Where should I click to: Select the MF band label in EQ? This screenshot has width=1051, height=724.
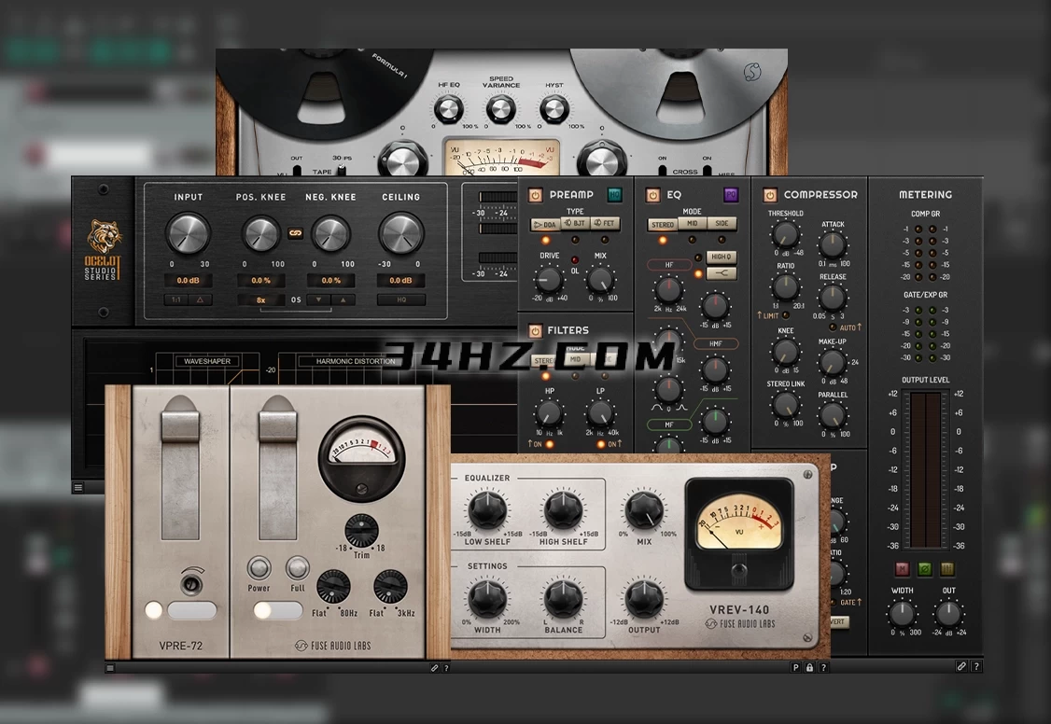coord(669,425)
